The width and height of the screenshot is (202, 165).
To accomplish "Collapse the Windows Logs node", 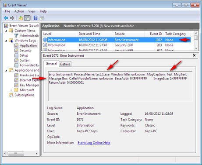I will point(6,41).
